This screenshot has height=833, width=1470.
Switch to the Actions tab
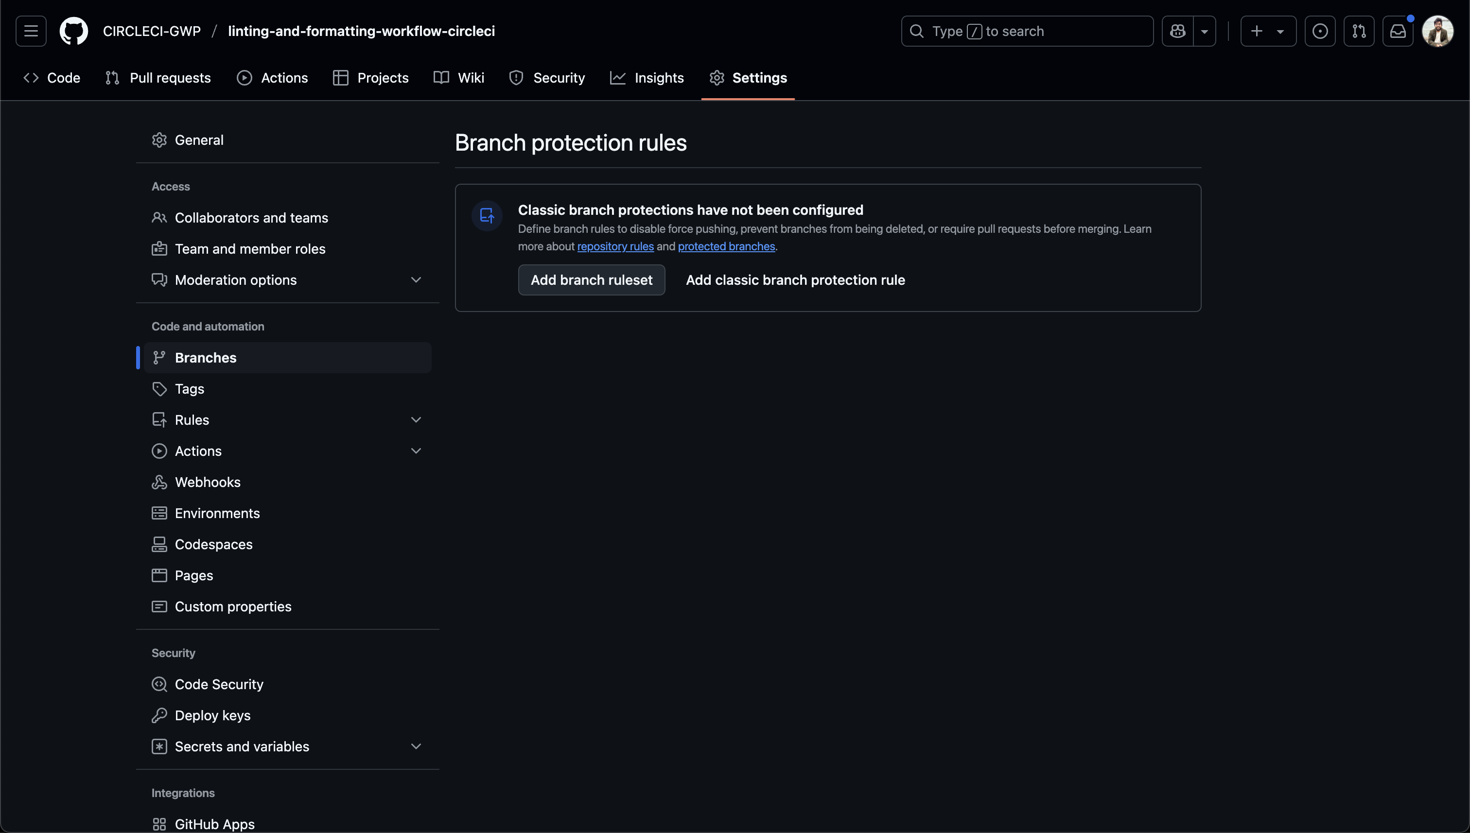pyautogui.click(x=284, y=78)
